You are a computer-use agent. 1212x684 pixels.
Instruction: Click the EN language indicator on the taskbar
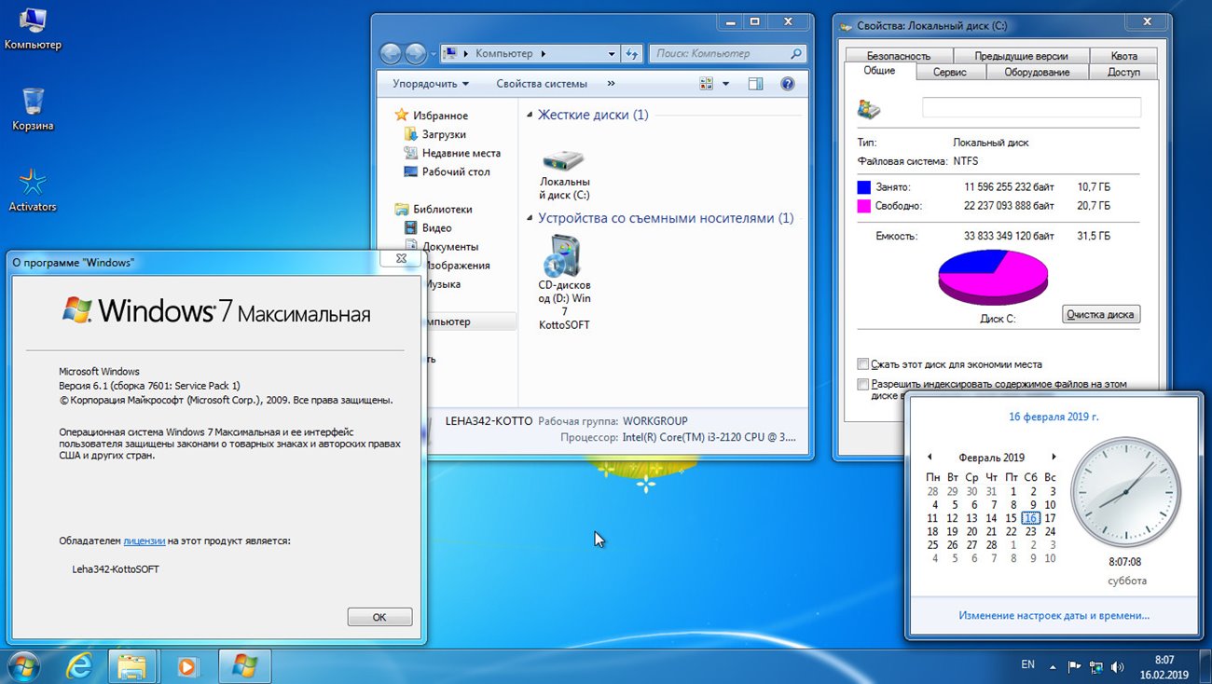click(1027, 664)
